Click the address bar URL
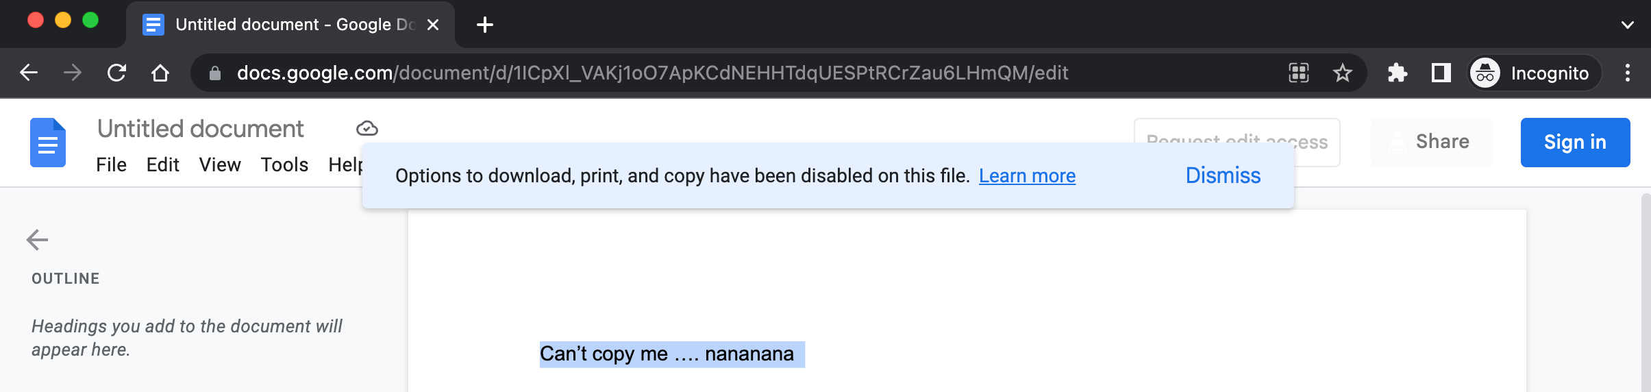Viewport: 1651px width, 392px height. coord(651,73)
